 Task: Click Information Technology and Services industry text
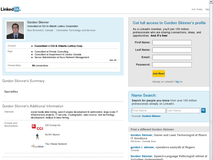tap(76, 30)
